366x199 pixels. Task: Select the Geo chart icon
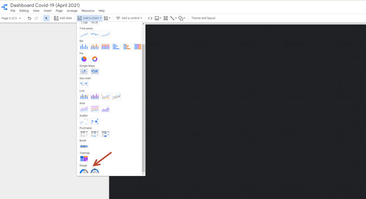point(84,84)
